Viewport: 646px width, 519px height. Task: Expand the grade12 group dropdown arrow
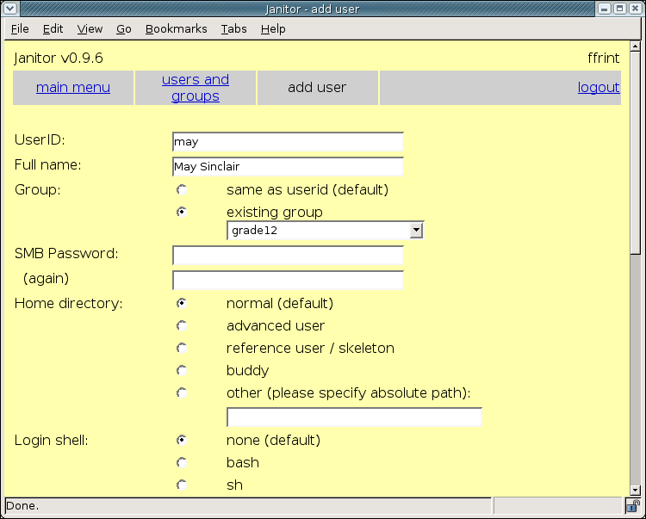tap(416, 230)
